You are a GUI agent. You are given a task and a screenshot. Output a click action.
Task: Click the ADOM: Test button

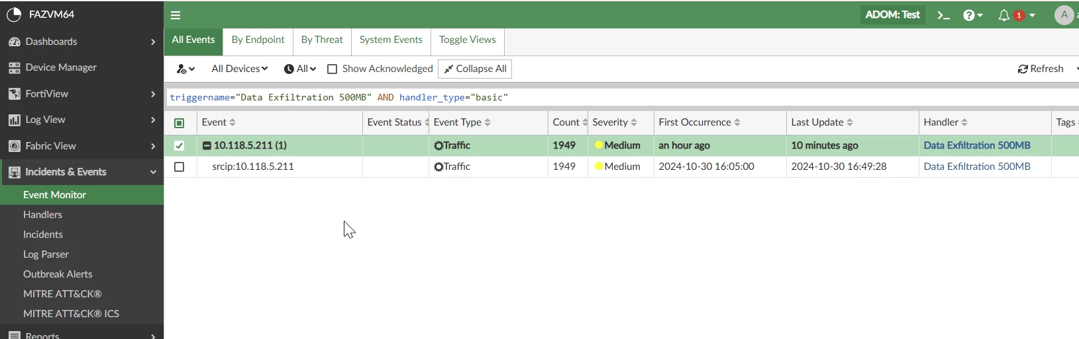click(x=893, y=15)
